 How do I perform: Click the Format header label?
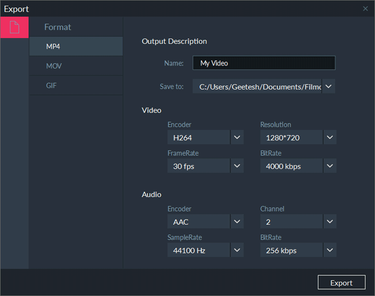tap(58, 27)
